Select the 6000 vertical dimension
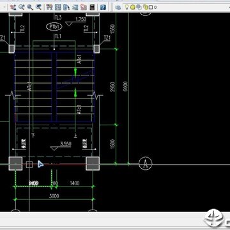Viewport: 230px width, 230px height. (x=126, y=86)
